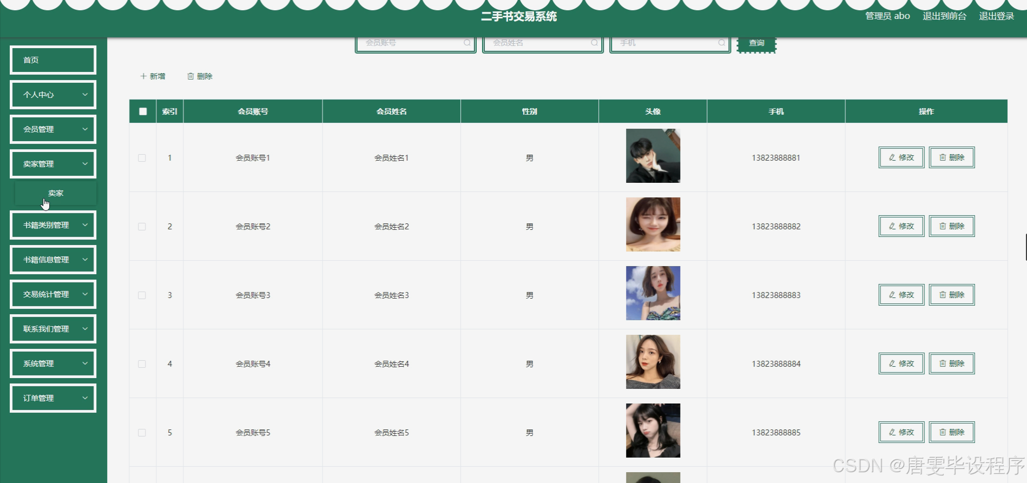The width and height of the screenshot is (1027, 483).
Task: Click 修改 button for 会员账号2
Action: pos(901,226)
